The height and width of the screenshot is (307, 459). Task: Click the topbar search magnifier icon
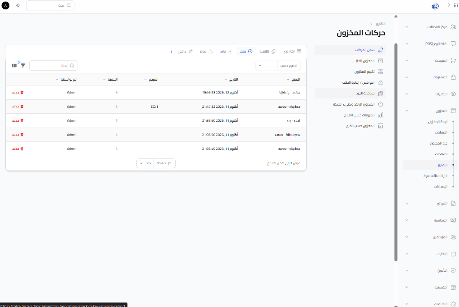tap(69, 5)
